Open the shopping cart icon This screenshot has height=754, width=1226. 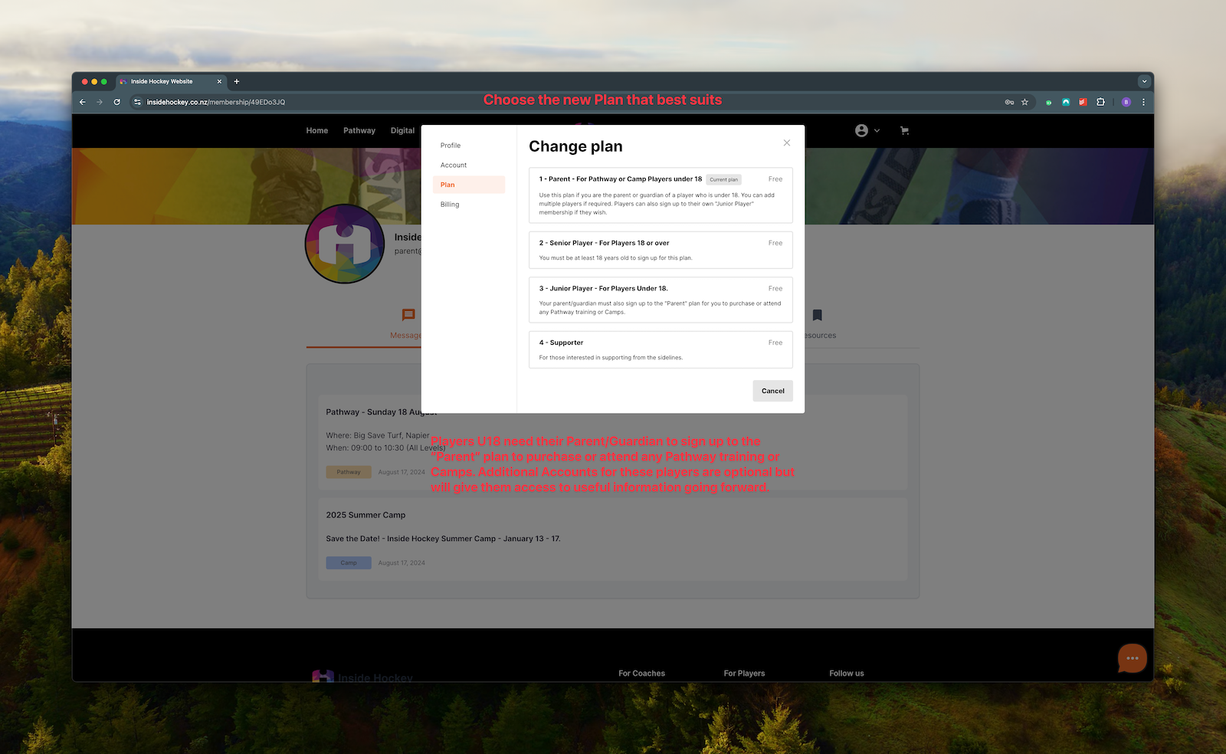[904, 130]
